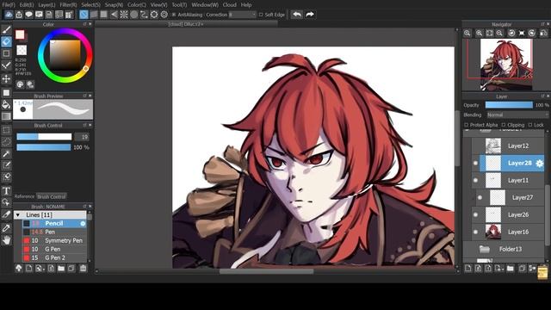Screen dimensions: 551x310
Task: Open the Correction value dropdown
Action: [x=243, y=15]
